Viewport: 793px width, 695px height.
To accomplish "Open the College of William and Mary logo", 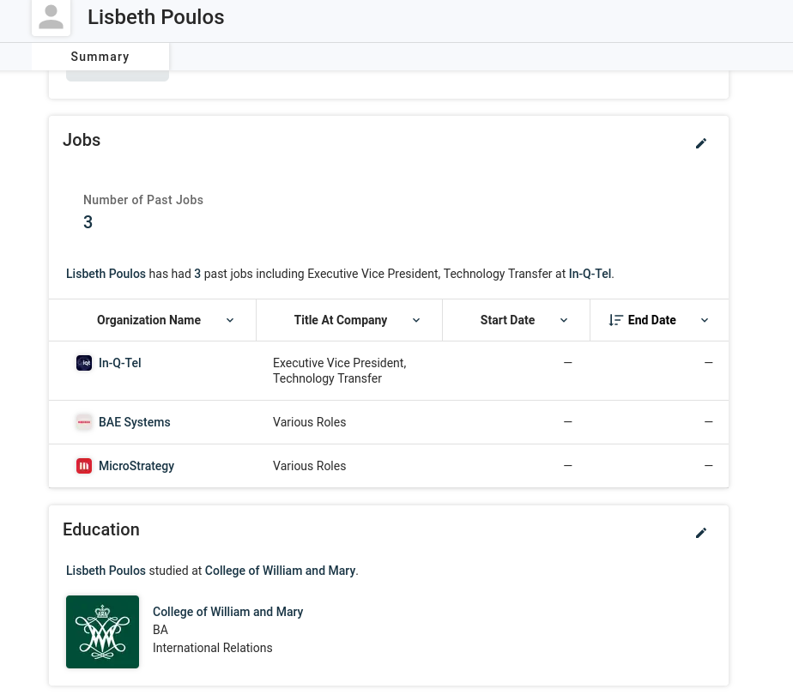I will coord(102,632).
